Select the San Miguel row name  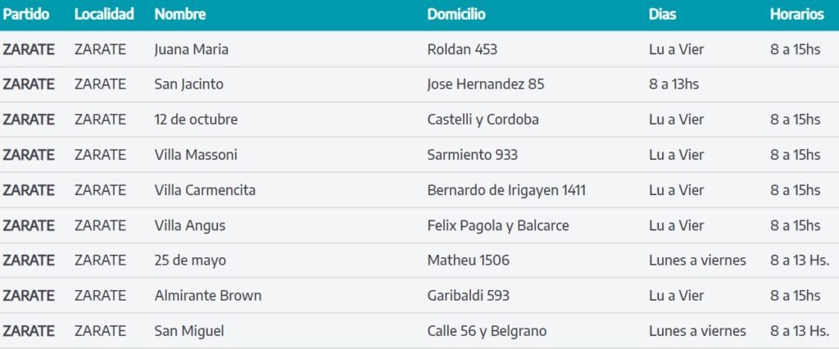(189, 331)
